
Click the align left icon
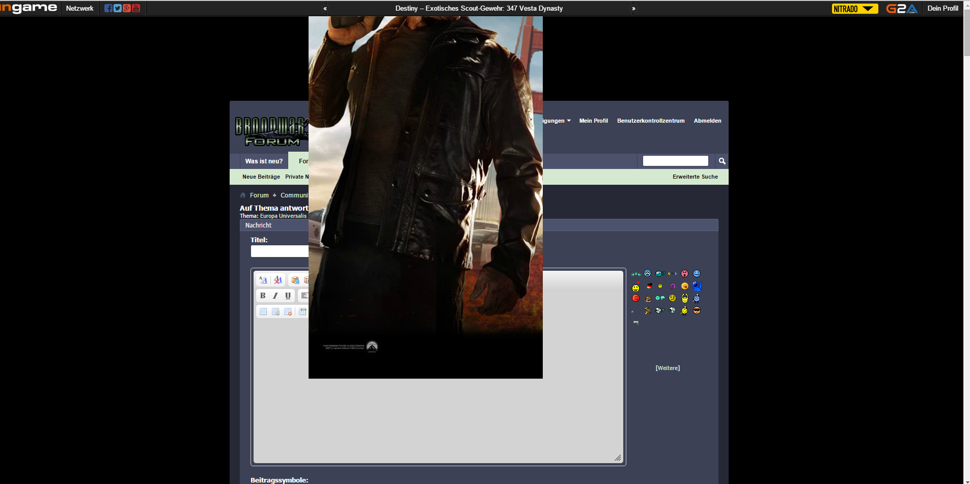click(304, 296)
